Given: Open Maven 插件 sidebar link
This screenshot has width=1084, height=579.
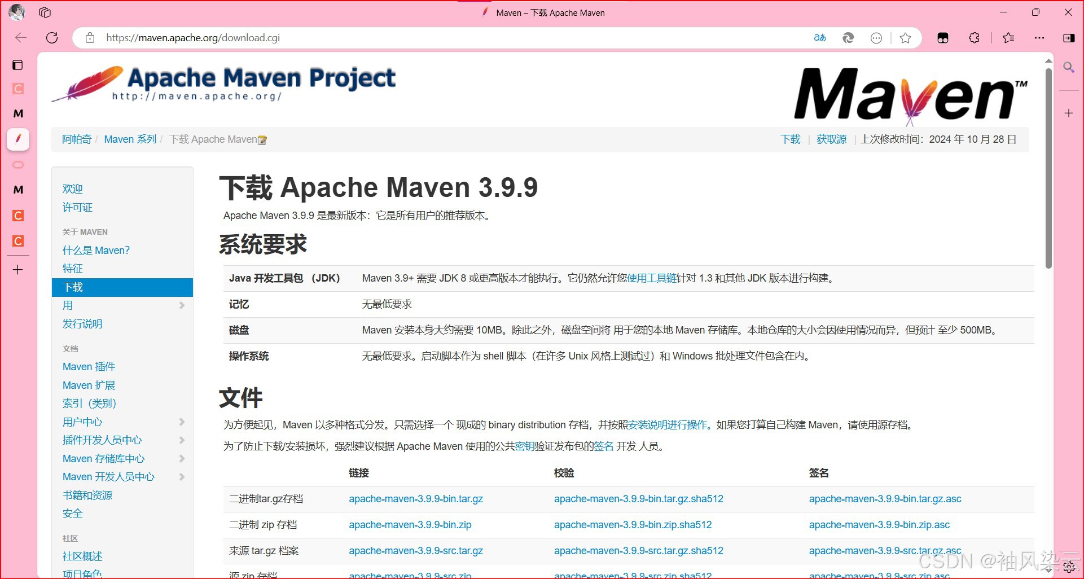Looking at the screenshot, I should click(89, 366).
